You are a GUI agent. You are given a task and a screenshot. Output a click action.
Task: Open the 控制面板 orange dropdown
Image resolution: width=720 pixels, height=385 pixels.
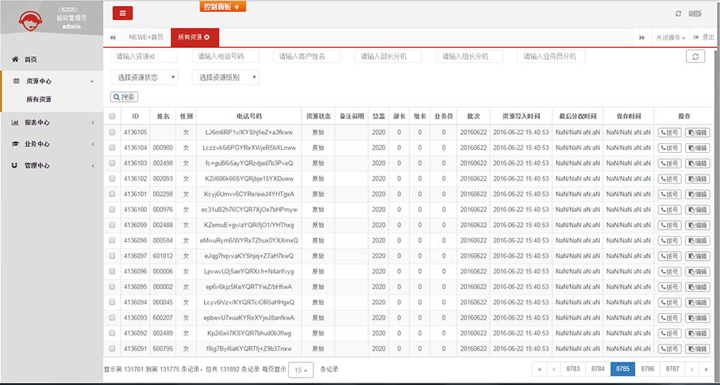click(223, 7)
